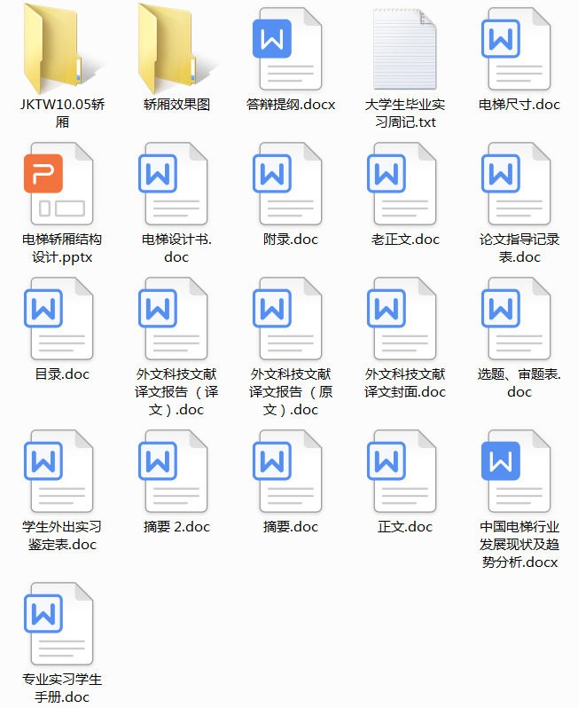The width and height of the screenshot is (578, 708).
Task: Select the 专业实习学生手册.doc file icon
Action: pyautogui.click(x=59, y=624)
